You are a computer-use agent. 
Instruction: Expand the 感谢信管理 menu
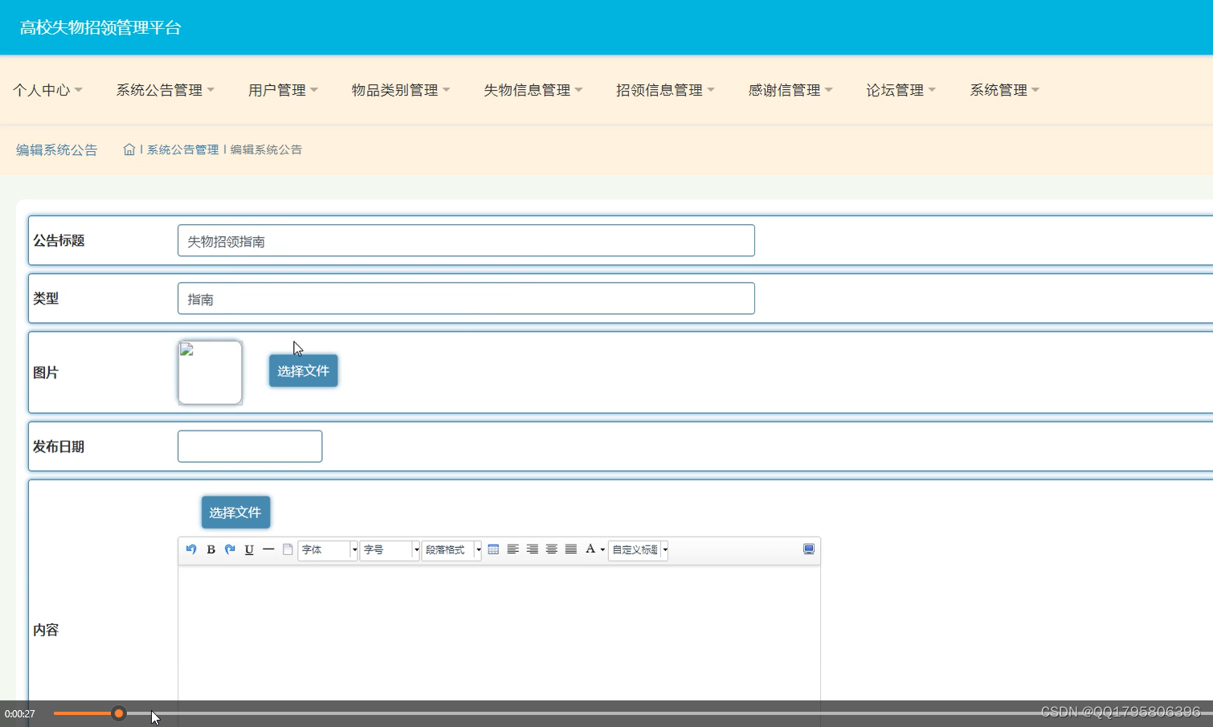[790, 90]
